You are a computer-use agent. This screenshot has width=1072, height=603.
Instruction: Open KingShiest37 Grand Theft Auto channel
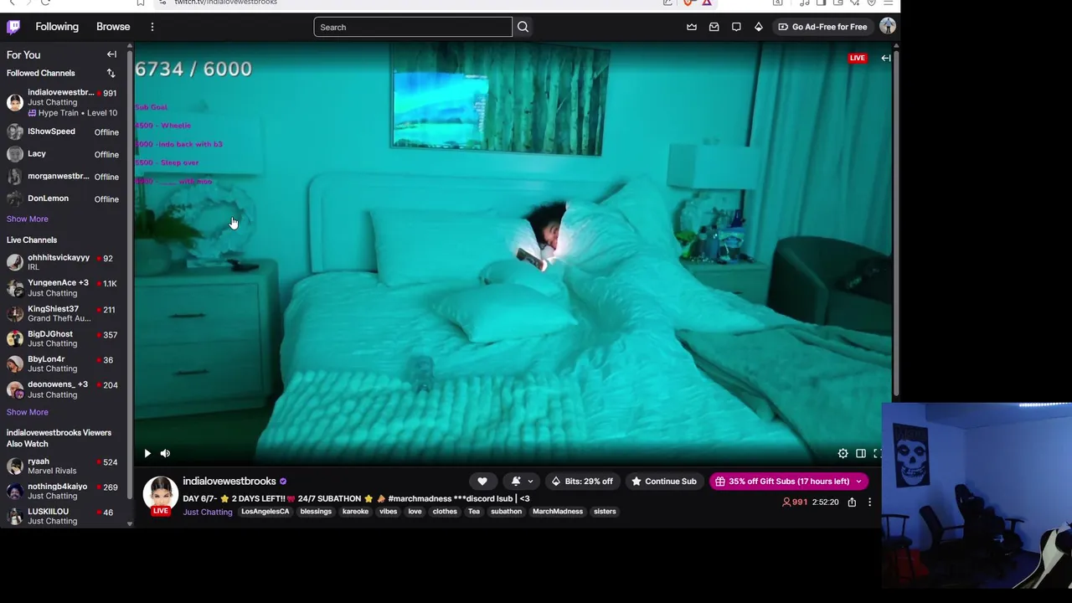coord(64,313)
